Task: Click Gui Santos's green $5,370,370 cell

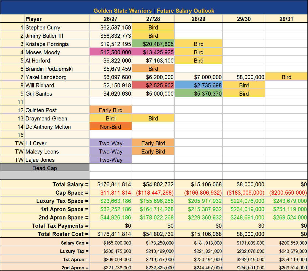Action: (199, 93)
